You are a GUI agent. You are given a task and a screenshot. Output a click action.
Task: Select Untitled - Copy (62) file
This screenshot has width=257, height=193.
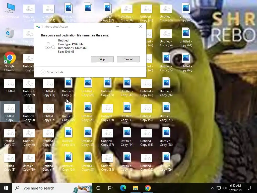(x=186, y=62)
